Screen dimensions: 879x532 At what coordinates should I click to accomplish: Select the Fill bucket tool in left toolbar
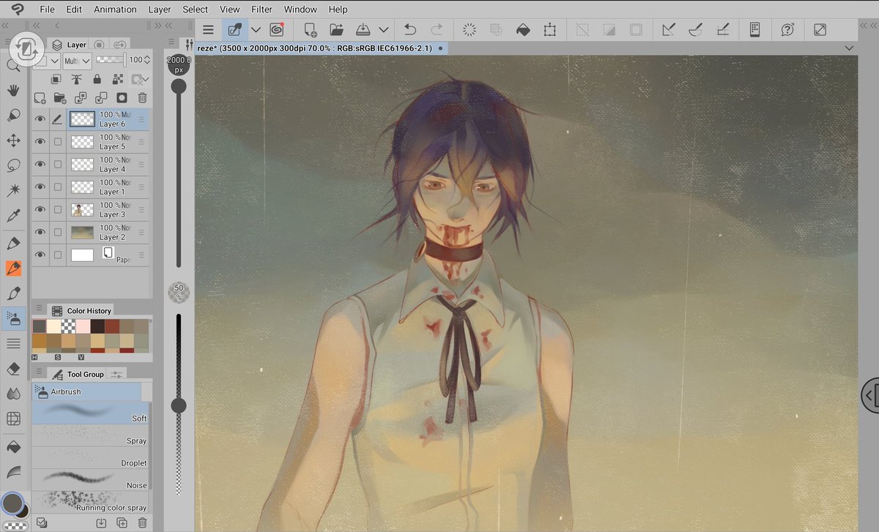12,446
